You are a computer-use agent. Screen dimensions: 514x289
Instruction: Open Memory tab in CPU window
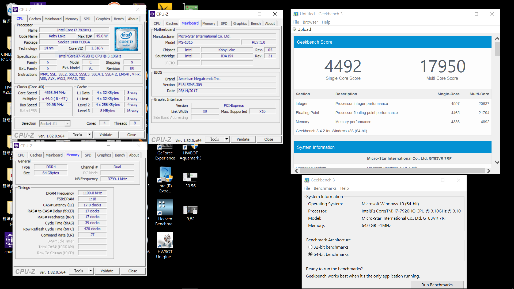point(72,19)
